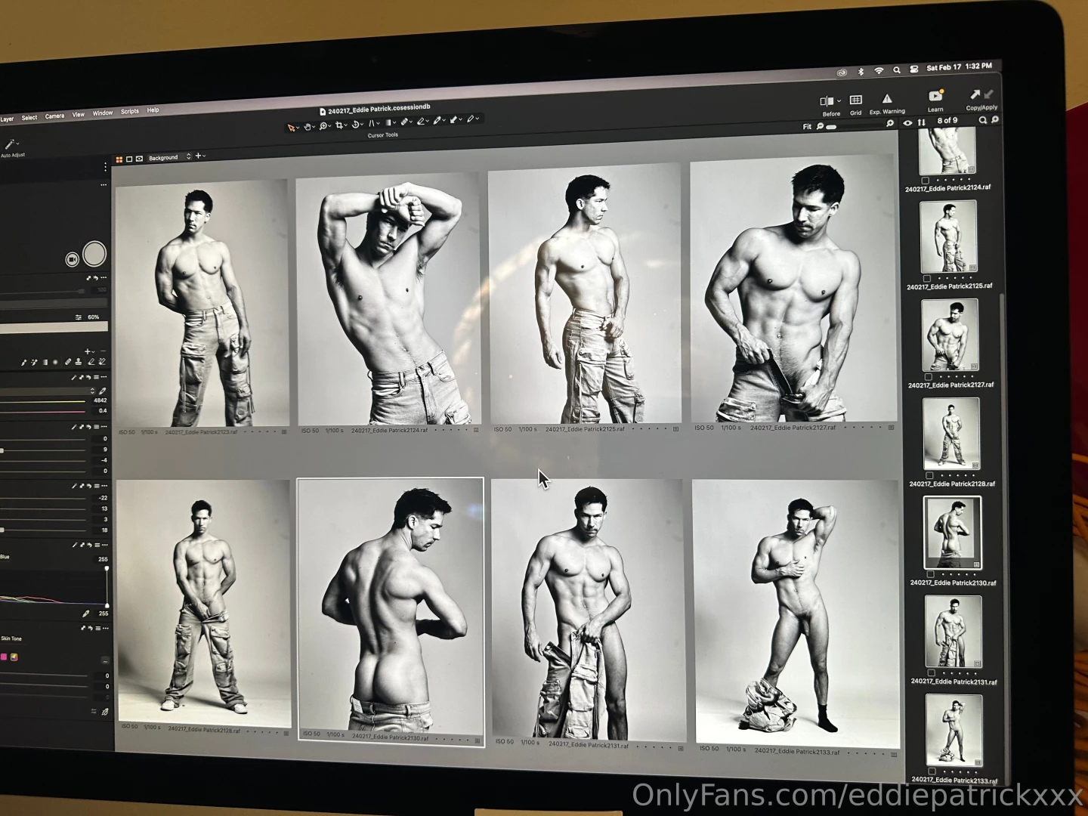Viewport: 1088px width, 816px height.
Task: Click the Learn button
Action: point(935,98)
